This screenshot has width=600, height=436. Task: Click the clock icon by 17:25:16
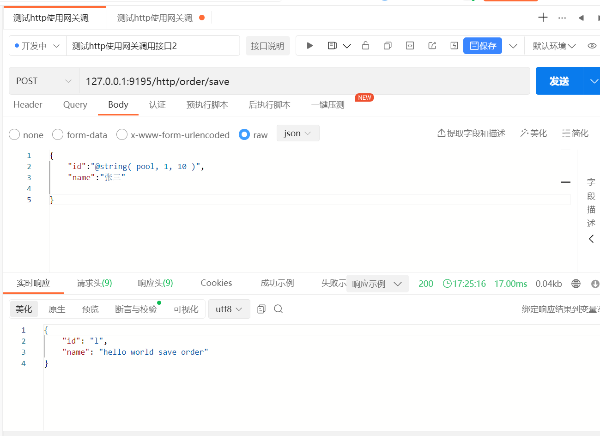[x=447, y=284]
